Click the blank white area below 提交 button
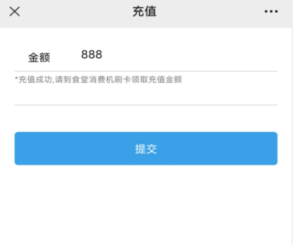The height and width of the screenshot is (245, 293). [x=146, y=205]
